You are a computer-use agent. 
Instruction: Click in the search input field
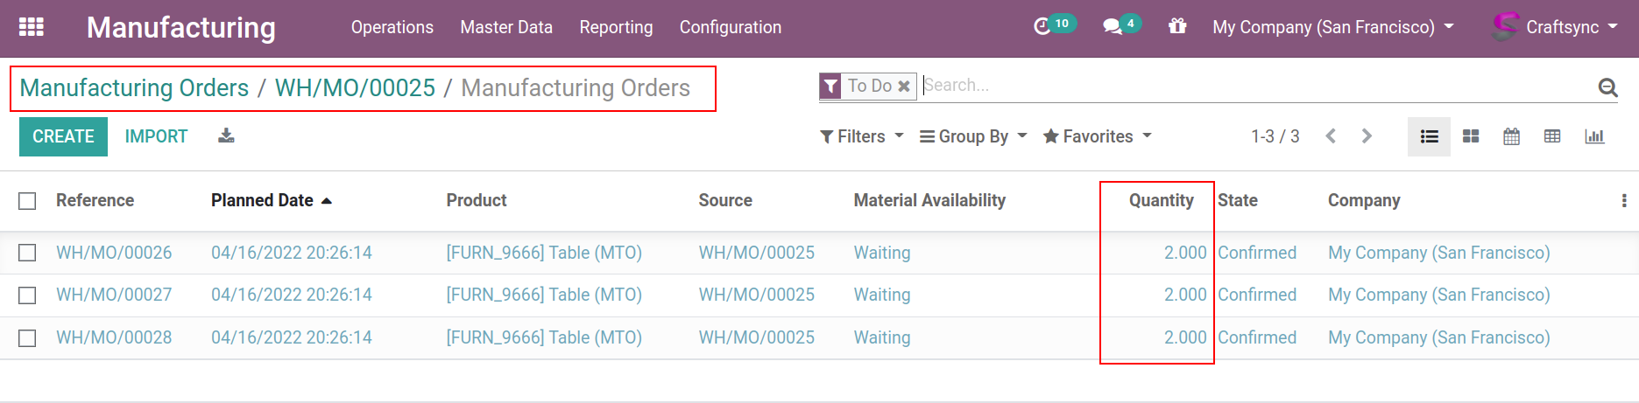pyautogui.click(x=1253, y=86)
